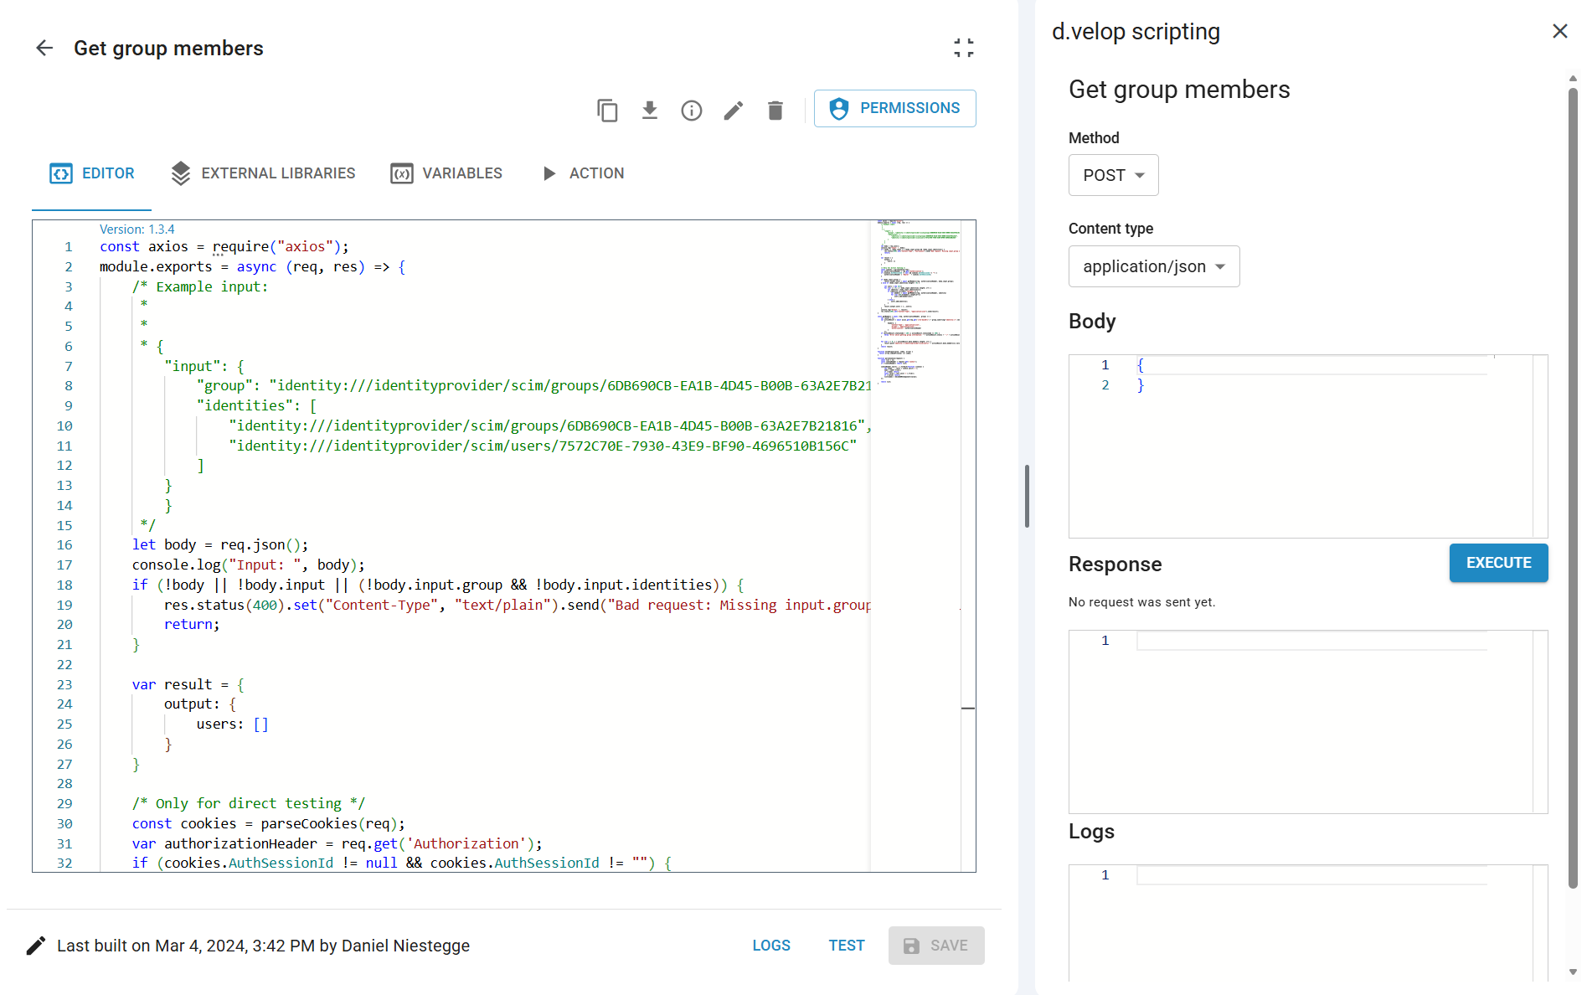Click the pencil edit icon in toolbar
1592x995 pixels.
pyautogui.click(x=733, y=111)
